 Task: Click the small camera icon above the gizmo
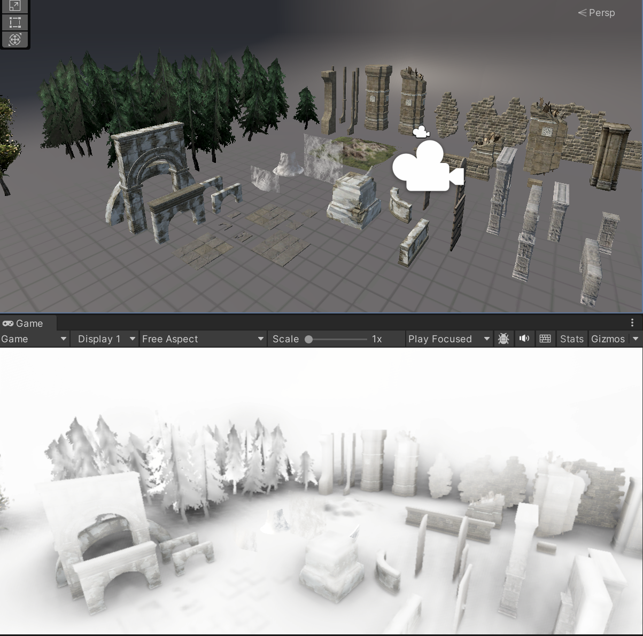pos(421,132)
